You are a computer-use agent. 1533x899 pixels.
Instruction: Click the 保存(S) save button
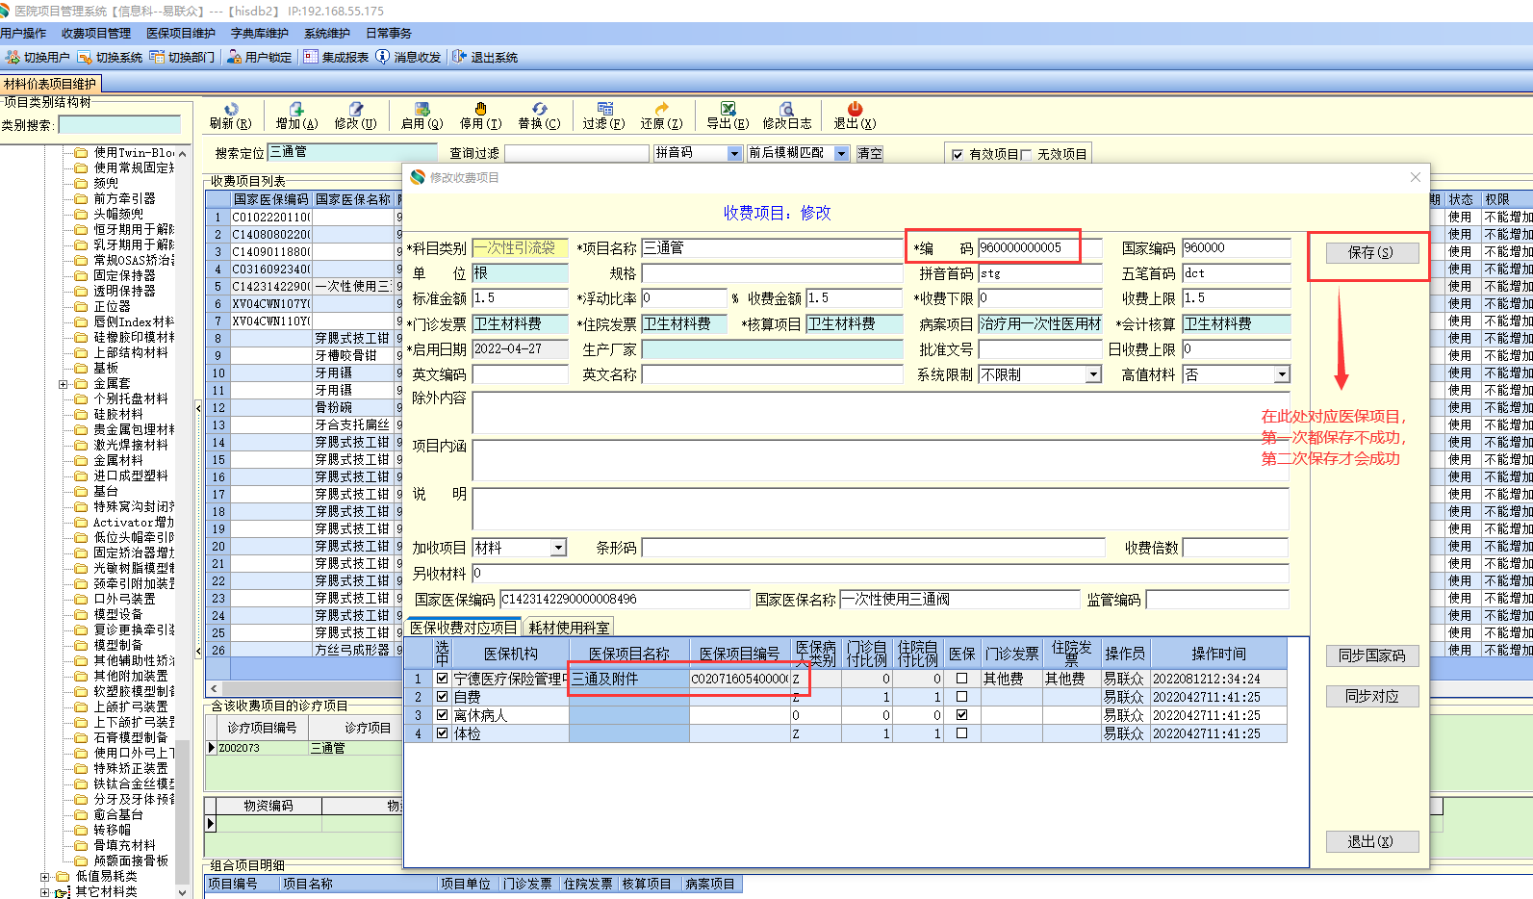(1371, 252)
